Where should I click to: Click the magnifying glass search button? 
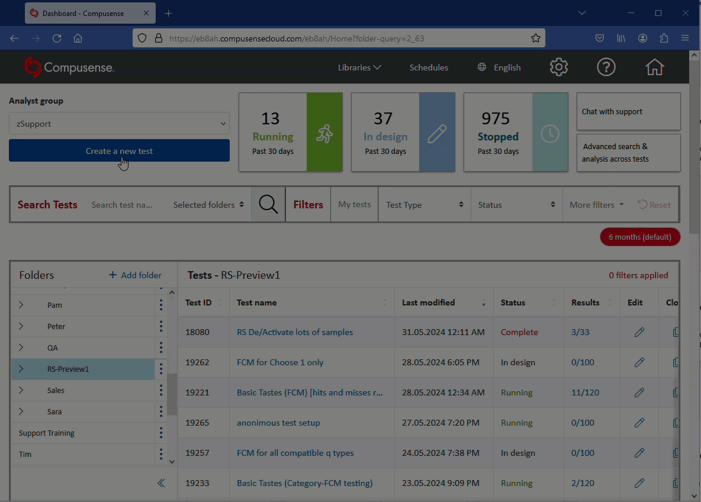(x=268, y=205)
